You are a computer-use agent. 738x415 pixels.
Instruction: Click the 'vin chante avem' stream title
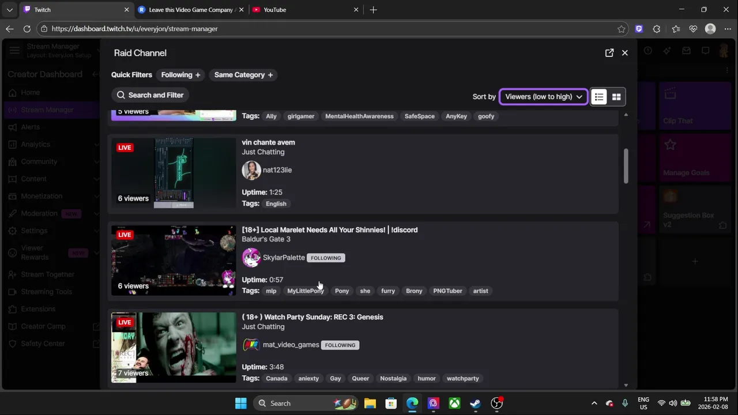point(268,142)
